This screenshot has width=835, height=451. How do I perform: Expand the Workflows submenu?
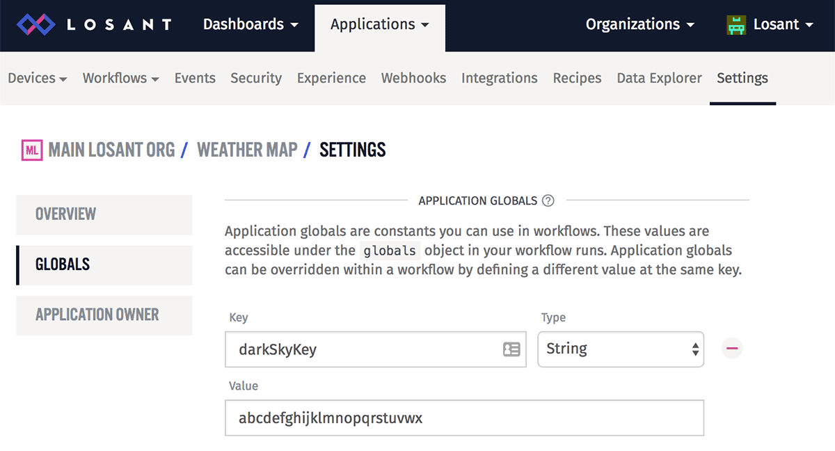pyautogui.click(x=121, y=78)
